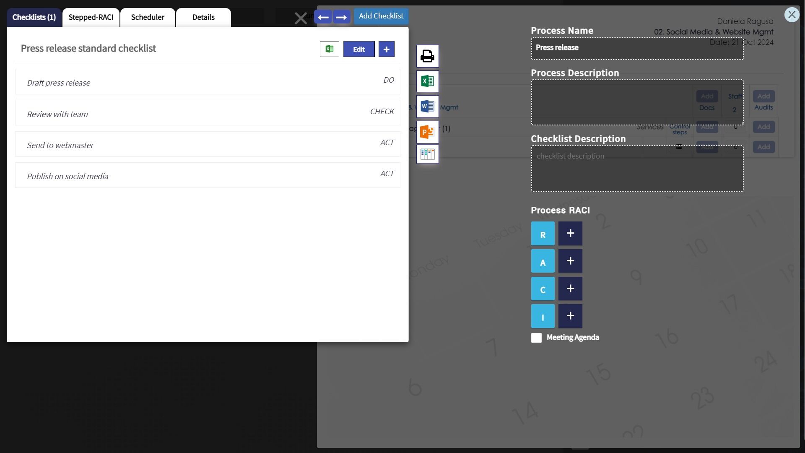Go to previous process with left arrow
The image size is (805, 453).
point(323,17)
